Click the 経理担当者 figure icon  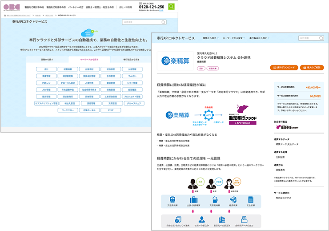(x=229, y=184)
